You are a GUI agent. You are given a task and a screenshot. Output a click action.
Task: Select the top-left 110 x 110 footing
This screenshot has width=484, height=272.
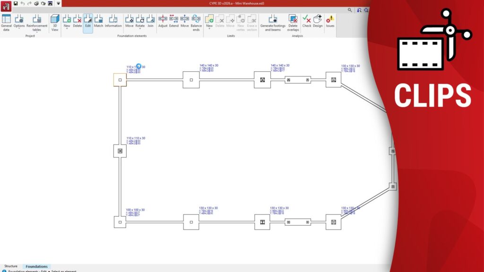[x=120, y=80]
